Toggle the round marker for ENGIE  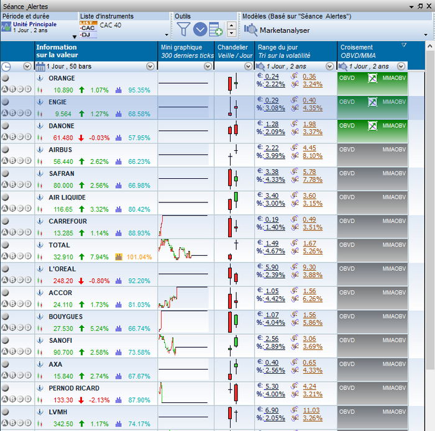pyautogui.click(x=5, y=102)
